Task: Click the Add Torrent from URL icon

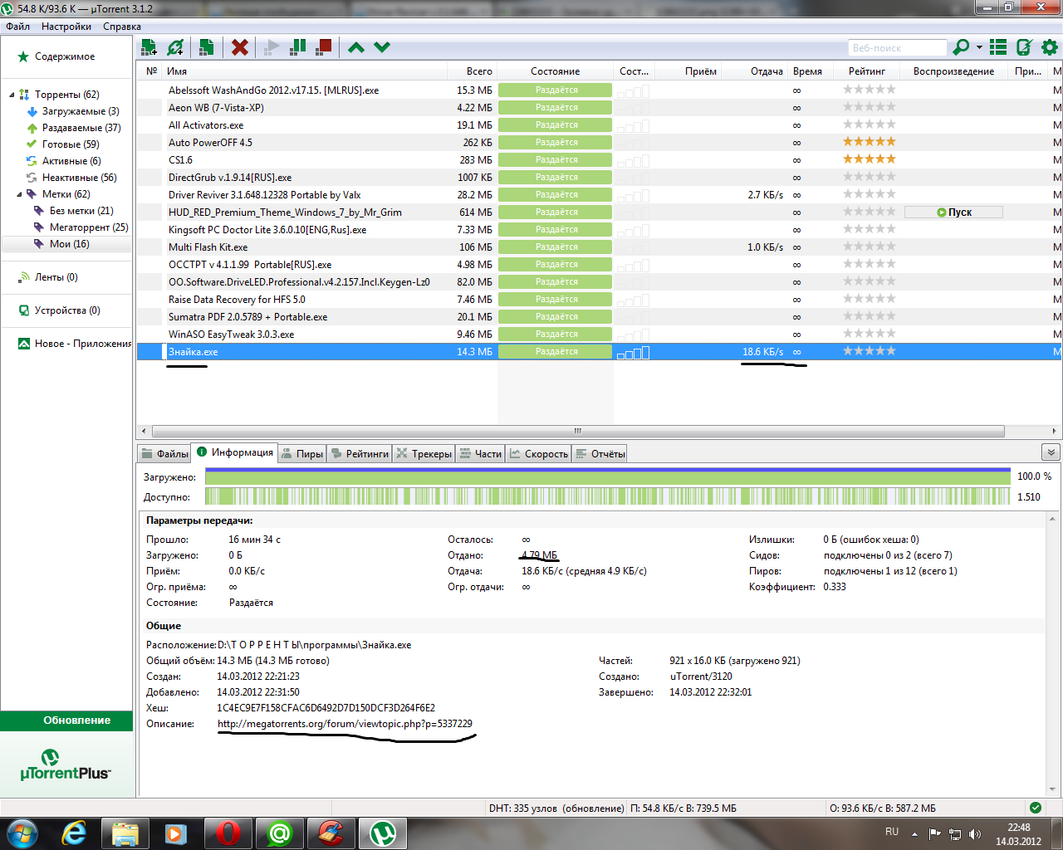Action: coord(175,47)
